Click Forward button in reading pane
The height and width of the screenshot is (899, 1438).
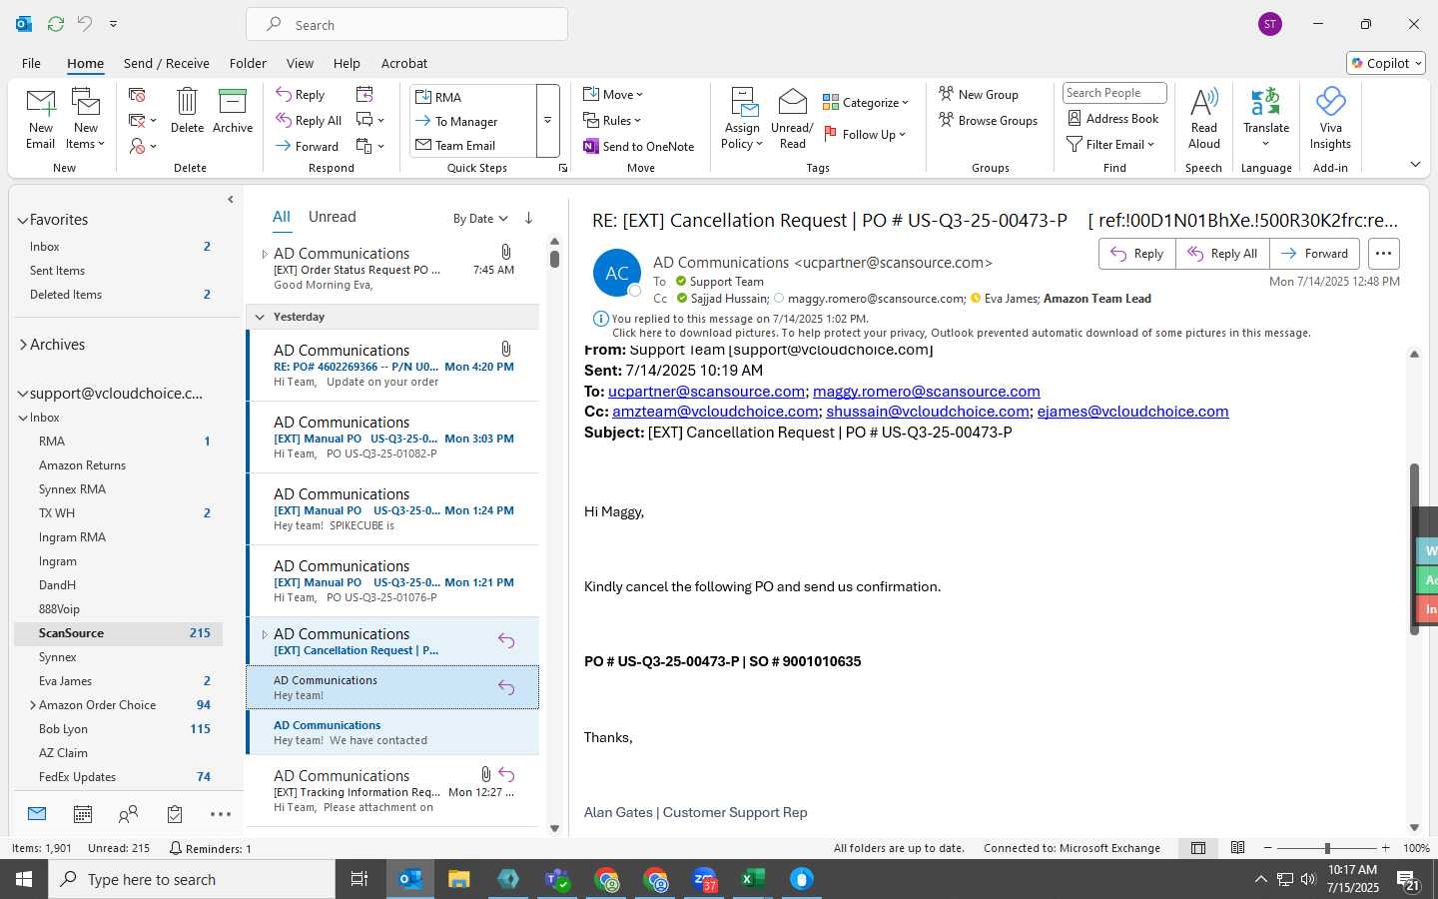[x=1314, y=254]
